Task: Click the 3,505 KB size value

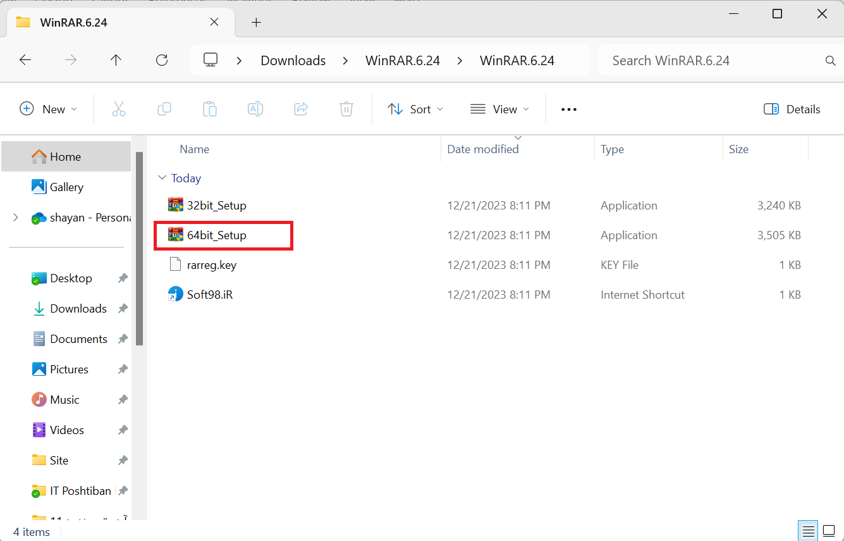Action: 779,235
